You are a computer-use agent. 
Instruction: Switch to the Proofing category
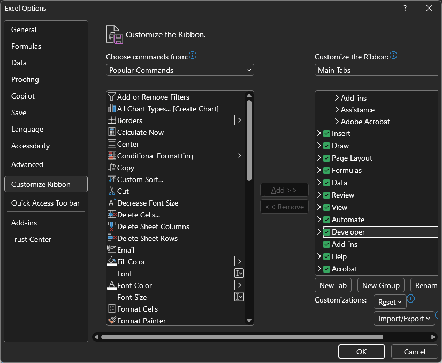click(x=46, y=79)
